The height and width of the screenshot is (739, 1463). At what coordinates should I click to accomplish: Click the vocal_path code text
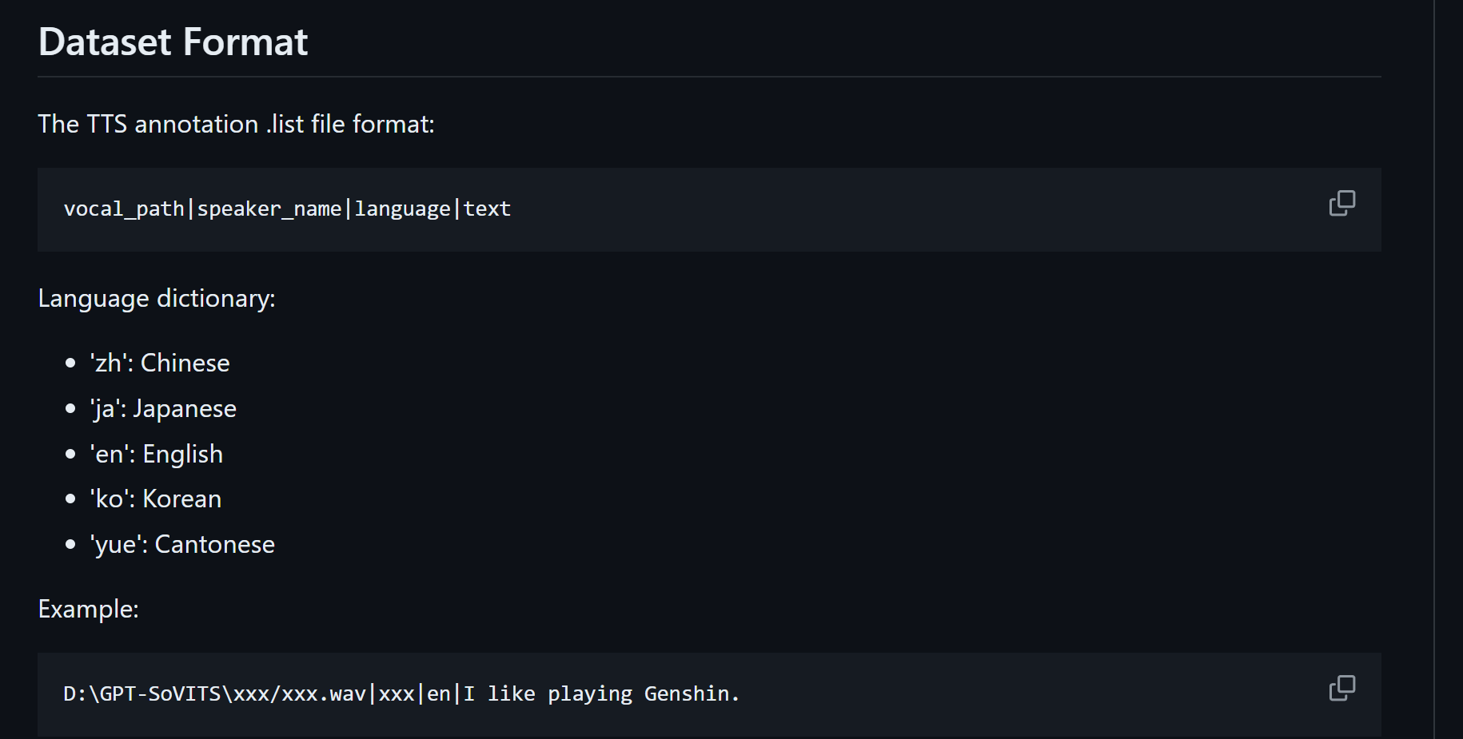point(124,209)
